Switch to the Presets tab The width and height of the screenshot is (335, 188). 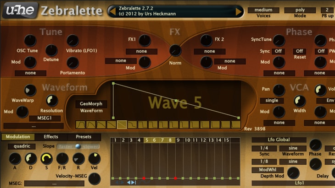[x=84, y=137]
